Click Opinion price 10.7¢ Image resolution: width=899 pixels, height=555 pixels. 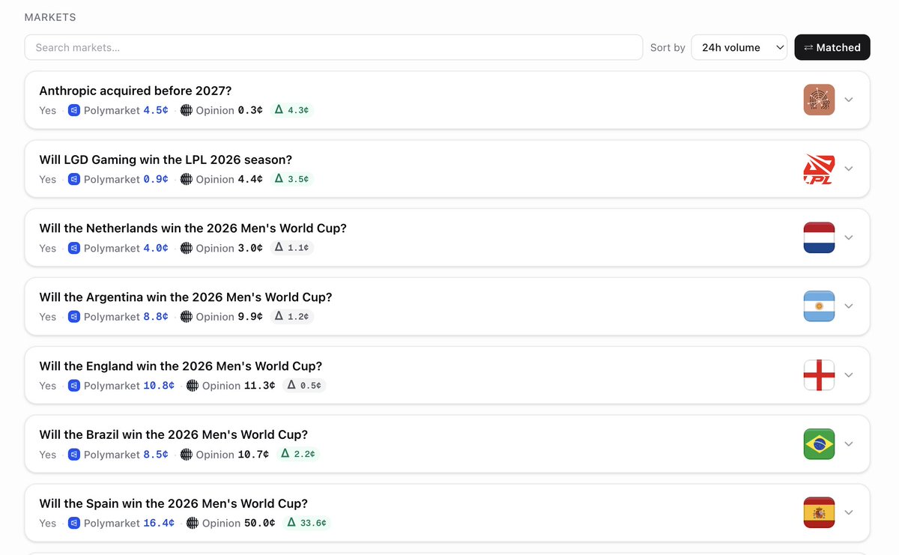point(254,455)
